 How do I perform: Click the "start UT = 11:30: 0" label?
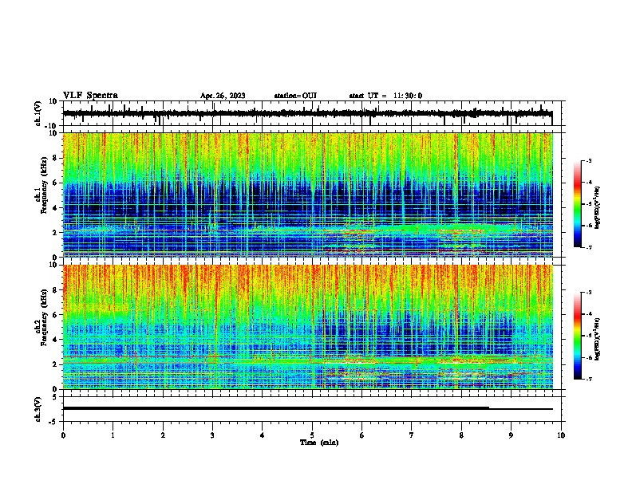tap(385, 96)
